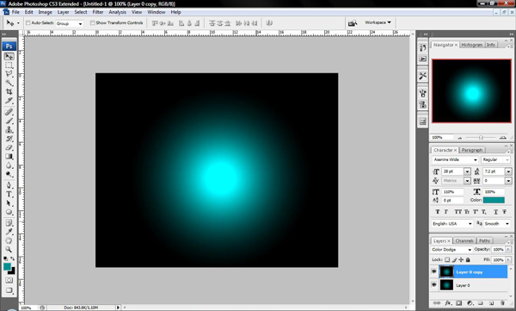Screen dimensions: 516x311
Task: Open the Layer menu
Action: tap(63, 12)
